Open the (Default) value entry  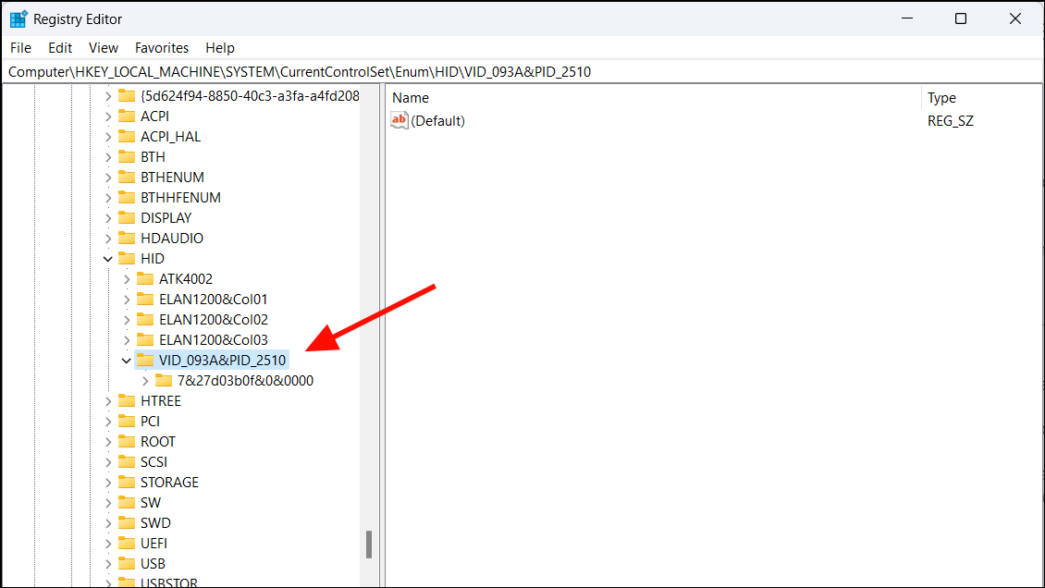[438, 119]
